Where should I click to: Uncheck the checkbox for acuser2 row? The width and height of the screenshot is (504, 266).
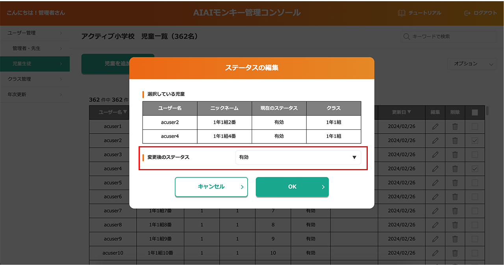pos(475,141)
